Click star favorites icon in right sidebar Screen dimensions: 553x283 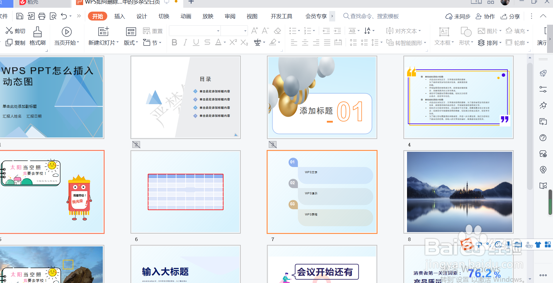pyautogui.click(x=543, y=105)
